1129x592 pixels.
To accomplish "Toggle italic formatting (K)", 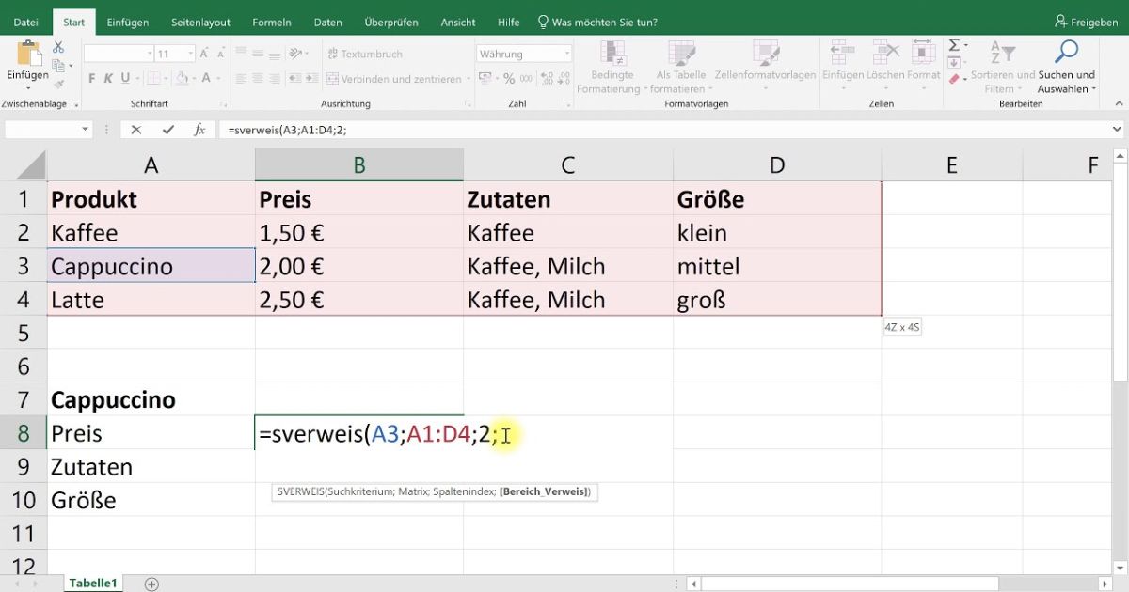I will pos(108,77).
